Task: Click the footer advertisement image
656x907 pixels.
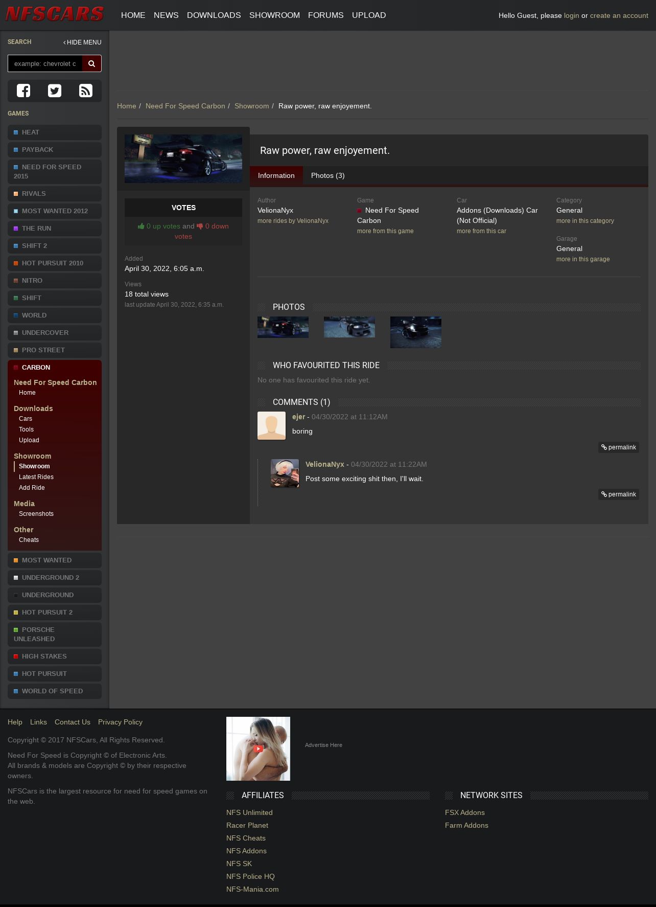Action: click(258, 749)
